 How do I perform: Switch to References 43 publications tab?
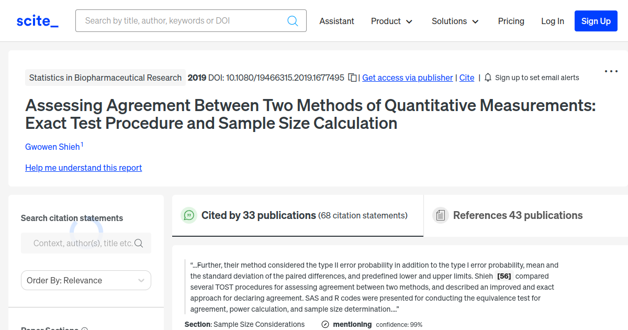pyautogui.click(x=517, y=215)
